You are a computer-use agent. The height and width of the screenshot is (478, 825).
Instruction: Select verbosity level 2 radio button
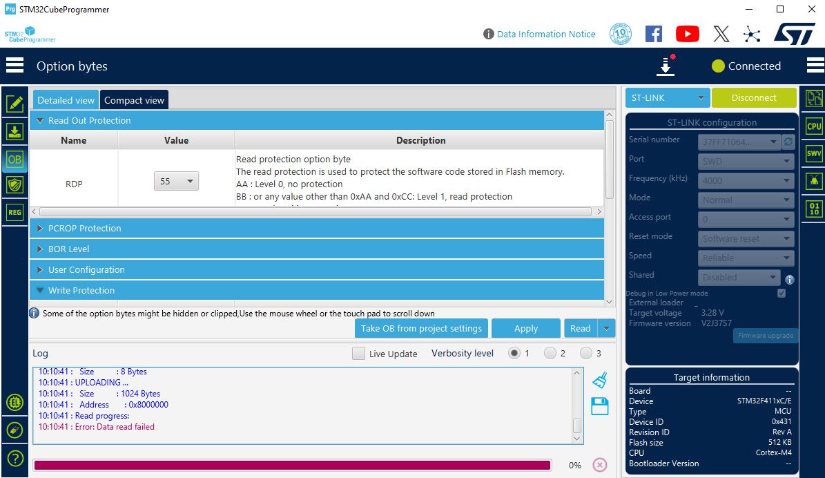(550, 353)
